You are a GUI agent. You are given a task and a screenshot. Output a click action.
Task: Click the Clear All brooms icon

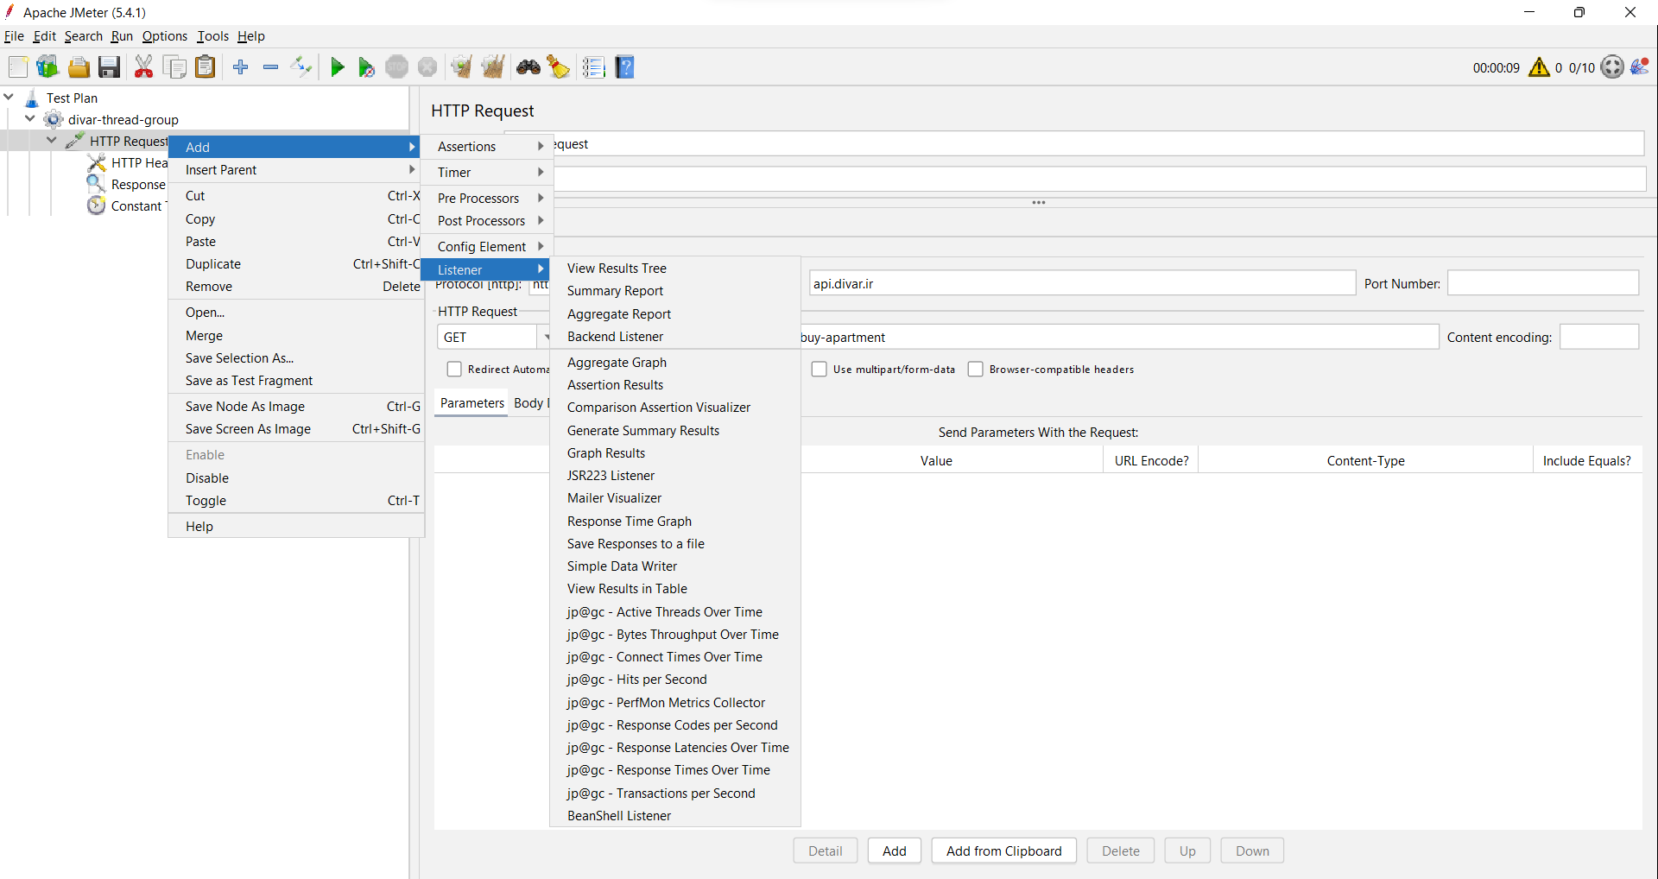[x=493, y=66]
